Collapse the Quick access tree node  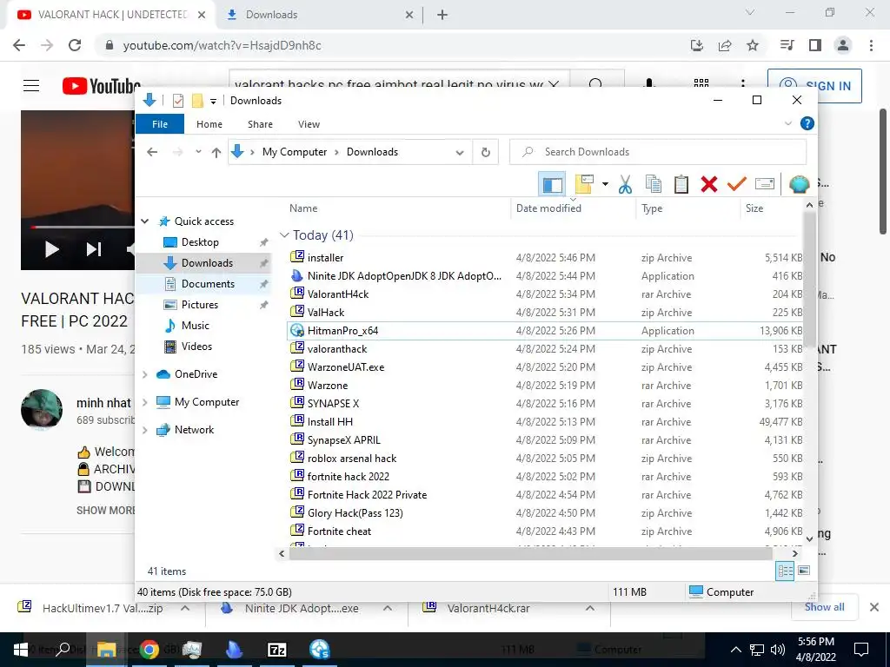tap(145, 221)
